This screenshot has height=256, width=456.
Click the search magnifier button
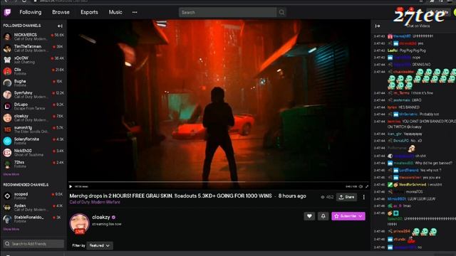[x=281, y=12]
